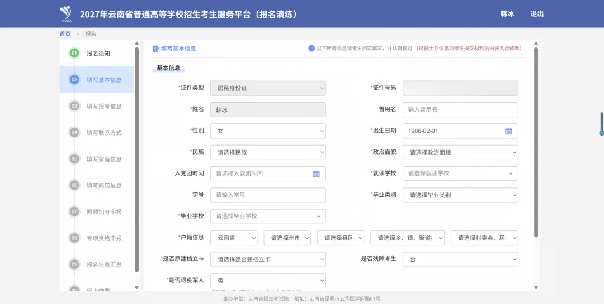Click step 01 circle for 报名须知

tap(74, 53)
